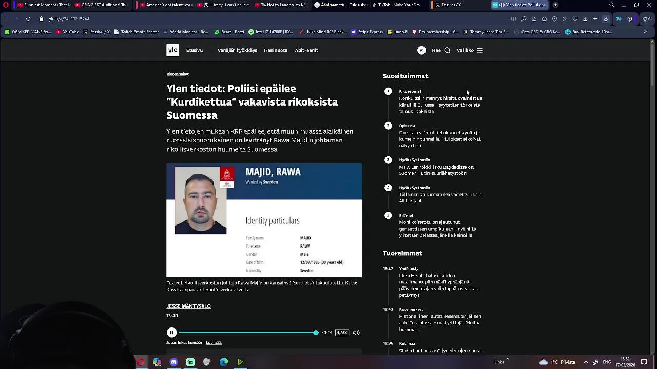Open the ad blocker shield icon
The image size is (657, 369).
554,19
